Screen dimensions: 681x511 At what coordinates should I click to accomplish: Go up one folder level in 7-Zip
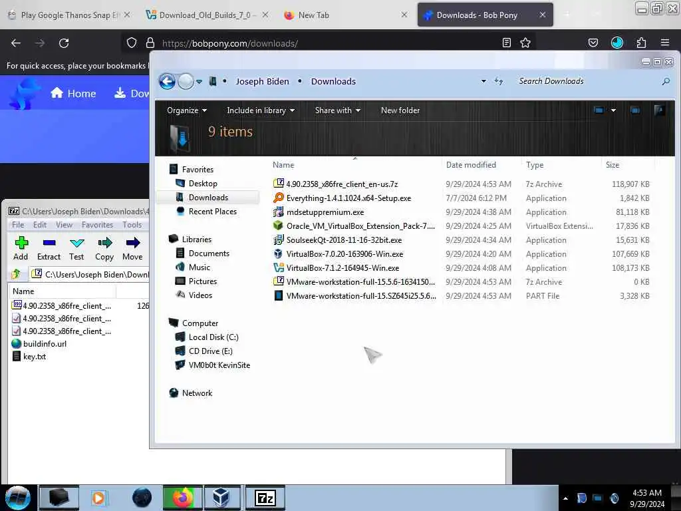point(16,274)
